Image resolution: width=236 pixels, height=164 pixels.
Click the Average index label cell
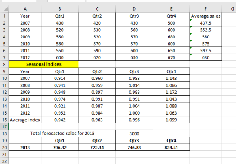[25, 120]
